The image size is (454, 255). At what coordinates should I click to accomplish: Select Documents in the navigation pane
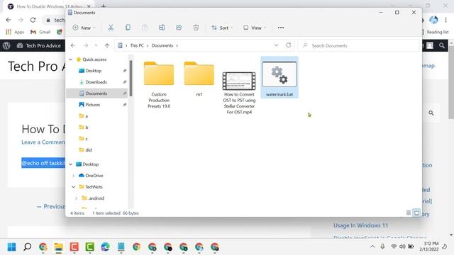(96, 93)
